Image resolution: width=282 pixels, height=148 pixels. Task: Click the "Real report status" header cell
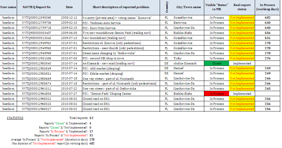pos(242,7)
